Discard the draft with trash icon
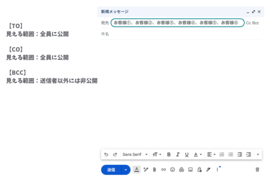The height and width of the screenshot is (184, 276). pos(257,170)
